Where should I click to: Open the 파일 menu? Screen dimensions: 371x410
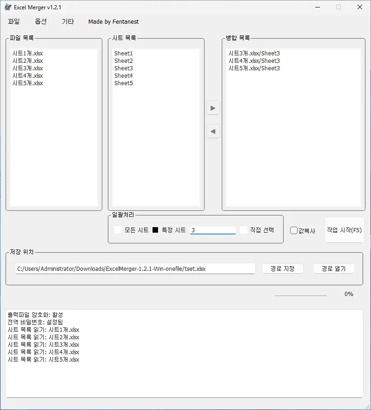tap(14, 21)
